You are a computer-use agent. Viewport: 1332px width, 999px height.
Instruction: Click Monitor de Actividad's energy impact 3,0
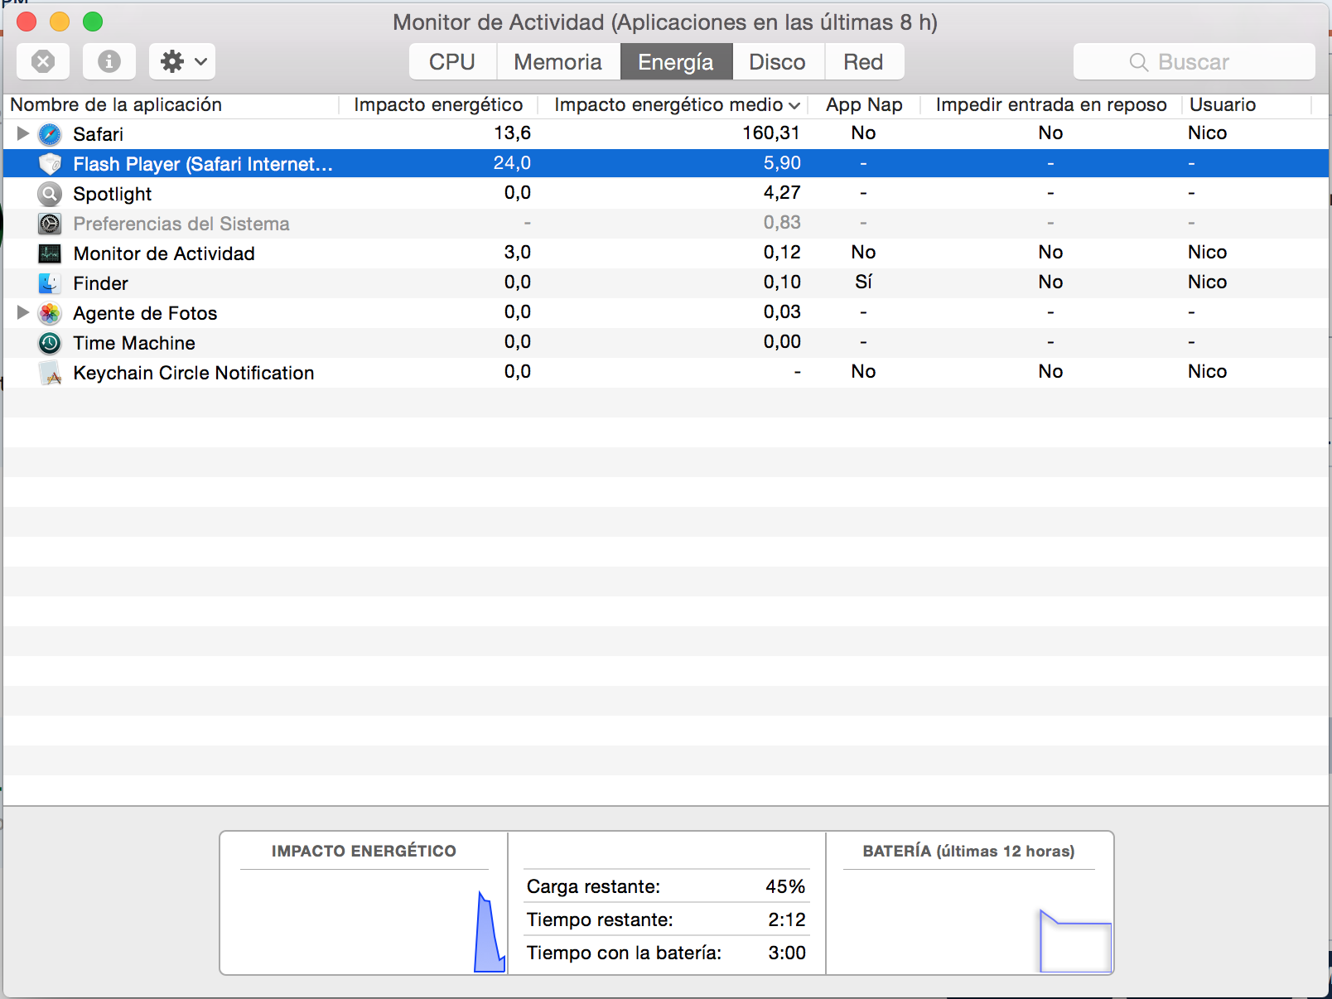518,252
